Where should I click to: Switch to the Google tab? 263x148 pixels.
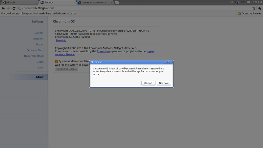19,2
